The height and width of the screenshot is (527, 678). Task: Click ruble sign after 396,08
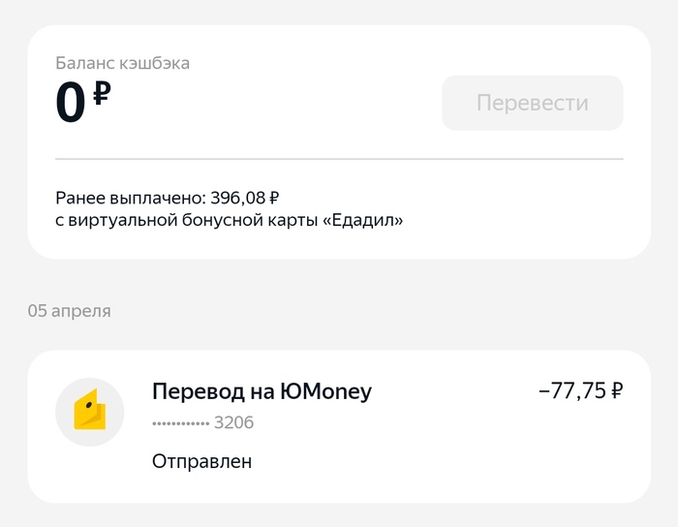pos(274,198)
